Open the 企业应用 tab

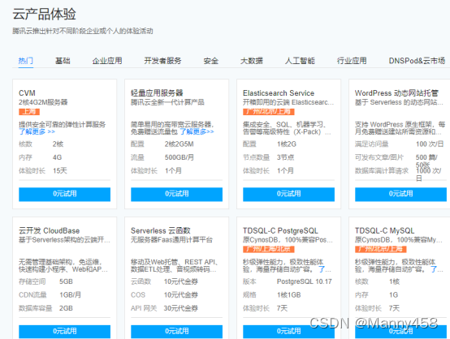click(x=107, y=61)
